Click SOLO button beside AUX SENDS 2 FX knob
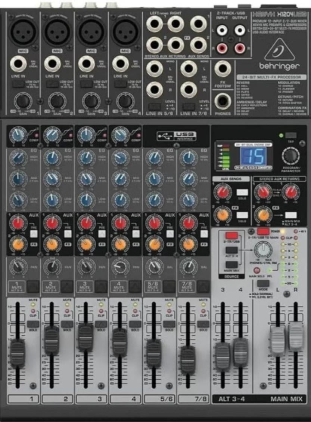The height and width of the screenshot is (422, 311). (x=242, y=215)
